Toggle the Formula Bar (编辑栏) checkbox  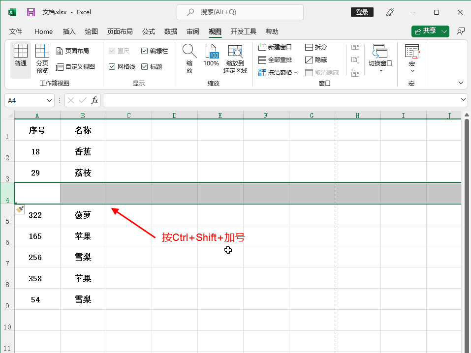click(144, 51)
